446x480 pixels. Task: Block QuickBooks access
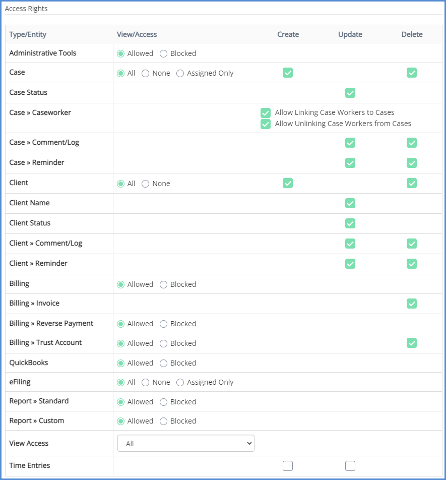point(163,363)
